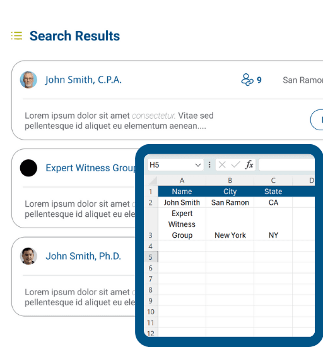Click the City header cell
The height and width of the screenshot is (347, 323).
pos(230,192)
